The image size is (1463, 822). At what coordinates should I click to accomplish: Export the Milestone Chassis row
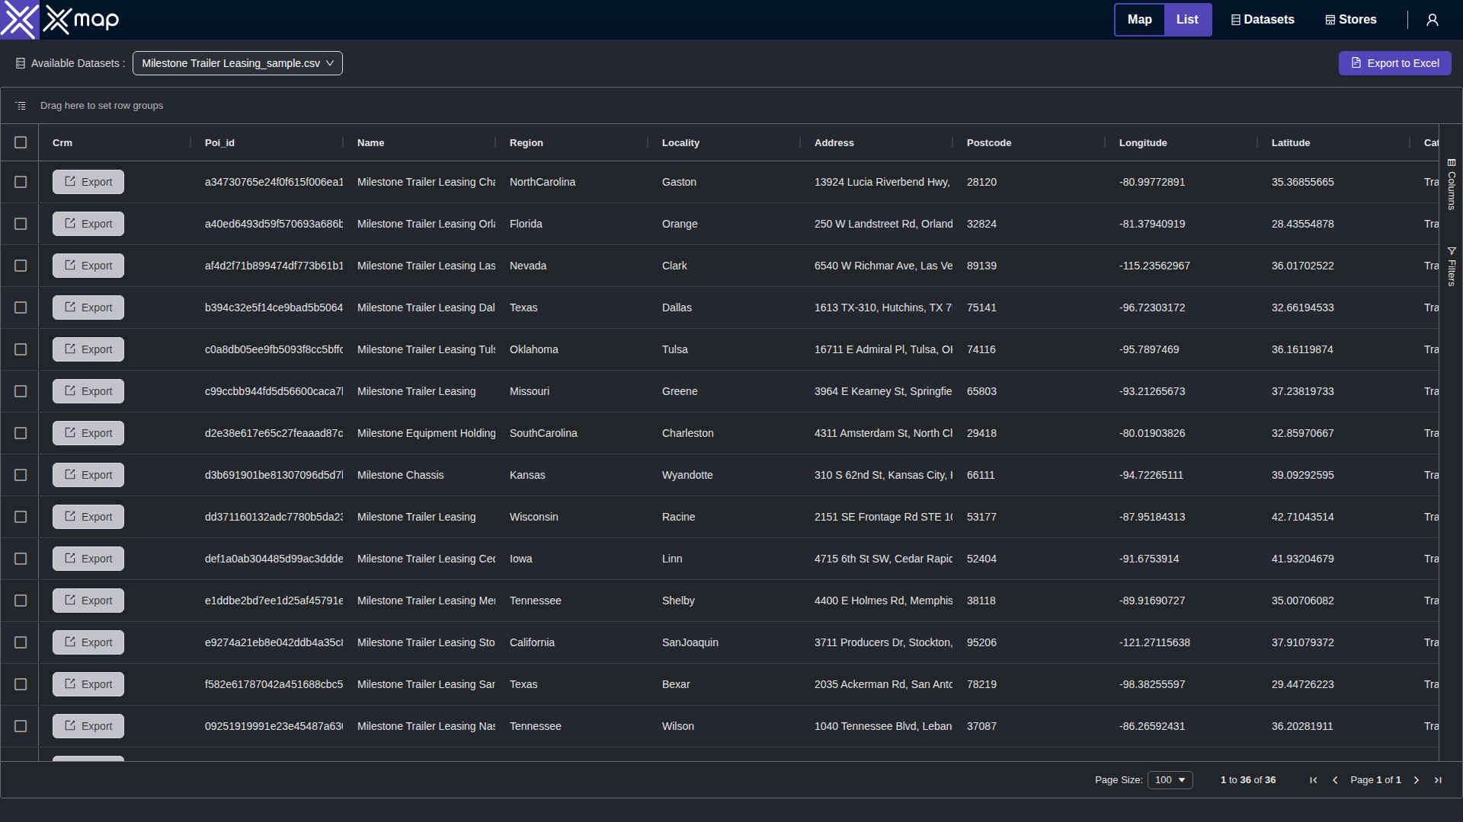coord(88,474)
